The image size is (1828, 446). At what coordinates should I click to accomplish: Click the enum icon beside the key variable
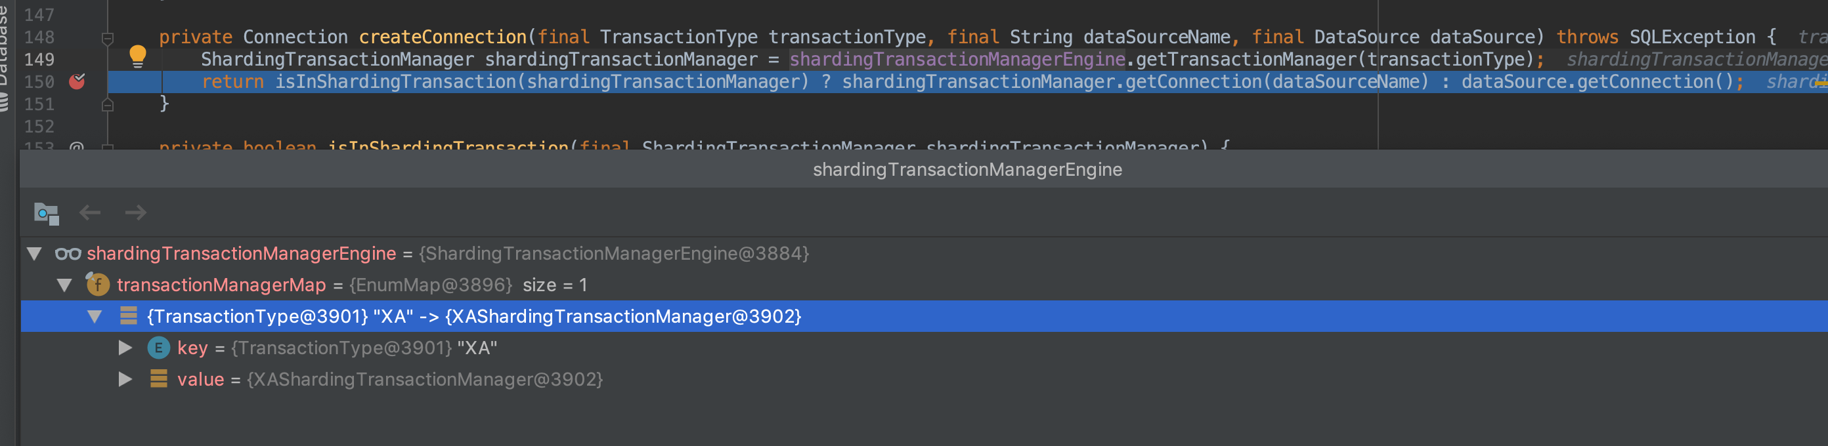click(x=158, y=348)
